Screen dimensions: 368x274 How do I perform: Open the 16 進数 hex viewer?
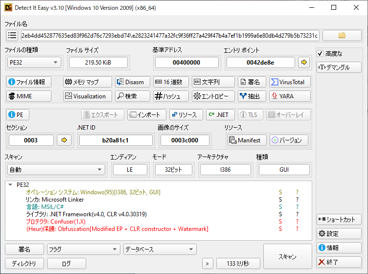coord(171,82)
